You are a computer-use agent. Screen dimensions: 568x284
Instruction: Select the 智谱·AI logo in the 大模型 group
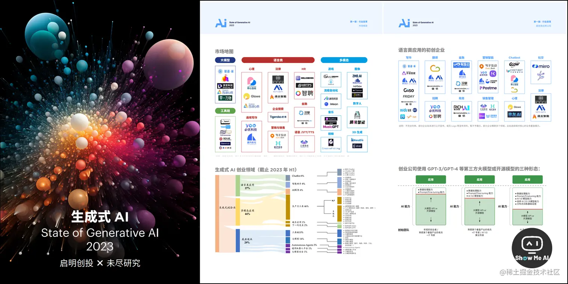225,71
